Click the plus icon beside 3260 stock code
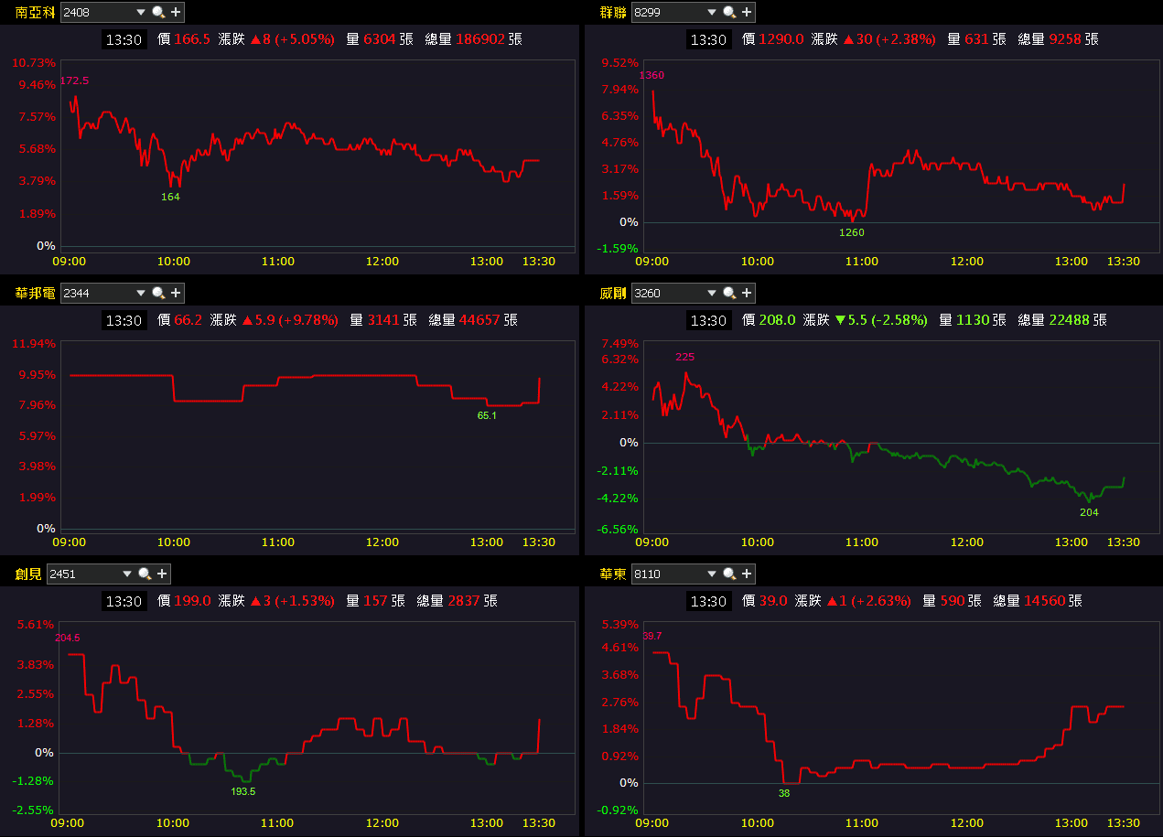 [x=747, y=294]
